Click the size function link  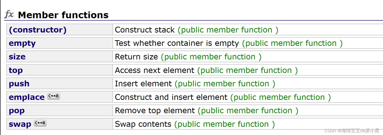tap(17, 57)
